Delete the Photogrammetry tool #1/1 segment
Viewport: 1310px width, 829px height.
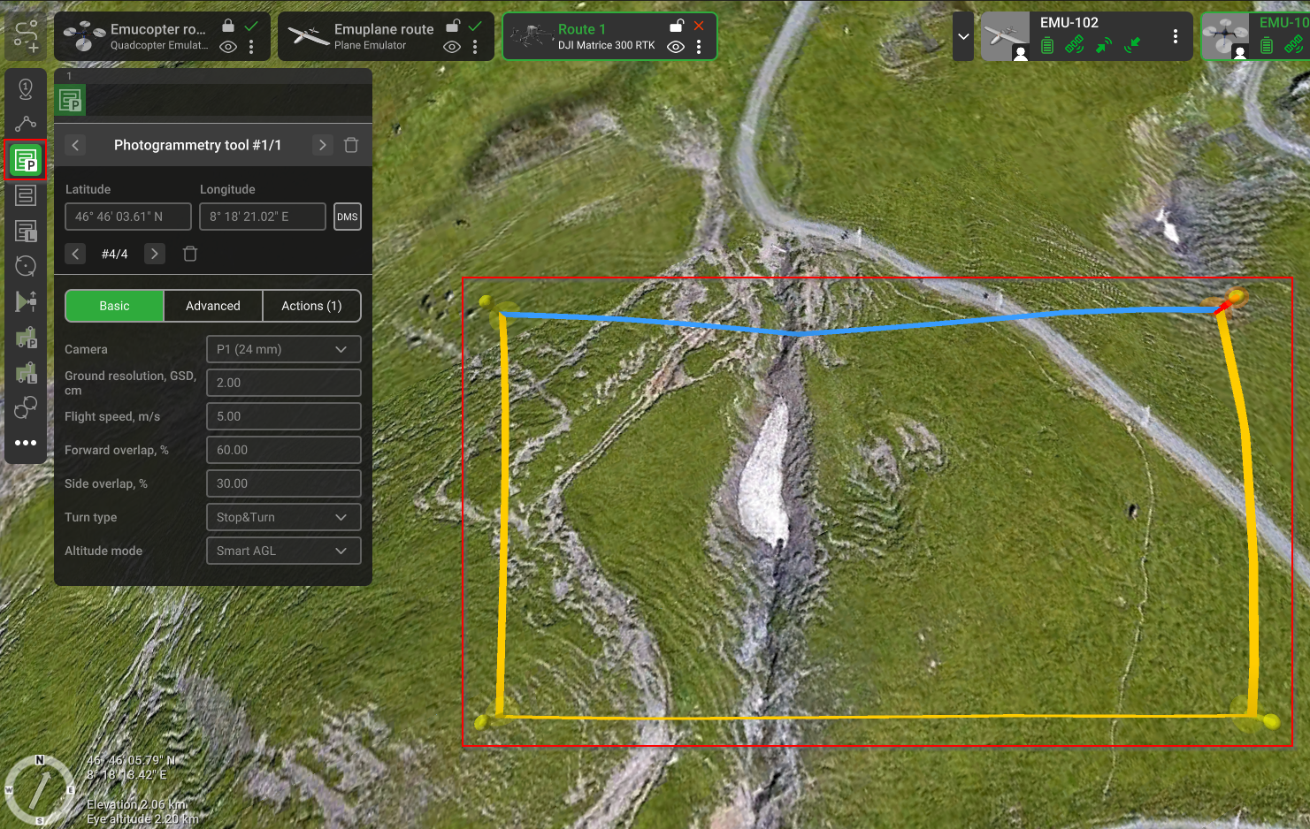[x=351, y=145]
